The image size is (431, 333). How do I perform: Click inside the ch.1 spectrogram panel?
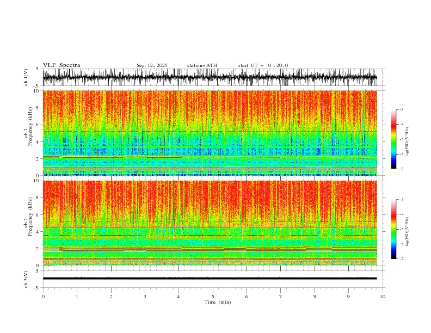[x=210, y=133]
